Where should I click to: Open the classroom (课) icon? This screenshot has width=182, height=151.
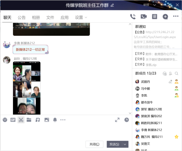(155, 17)
